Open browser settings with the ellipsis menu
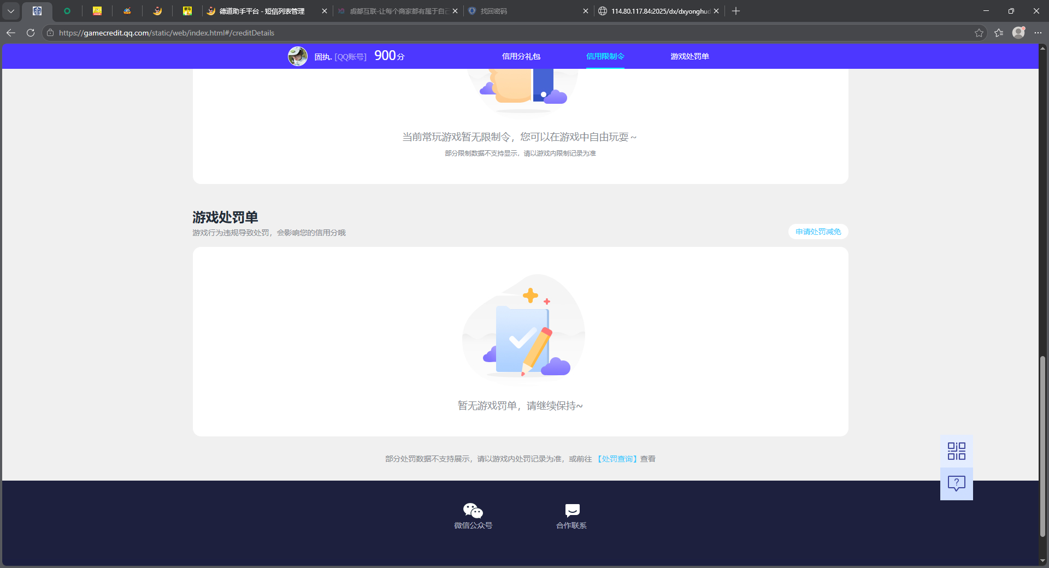The image size is (1049, 568). [1039, 33]
